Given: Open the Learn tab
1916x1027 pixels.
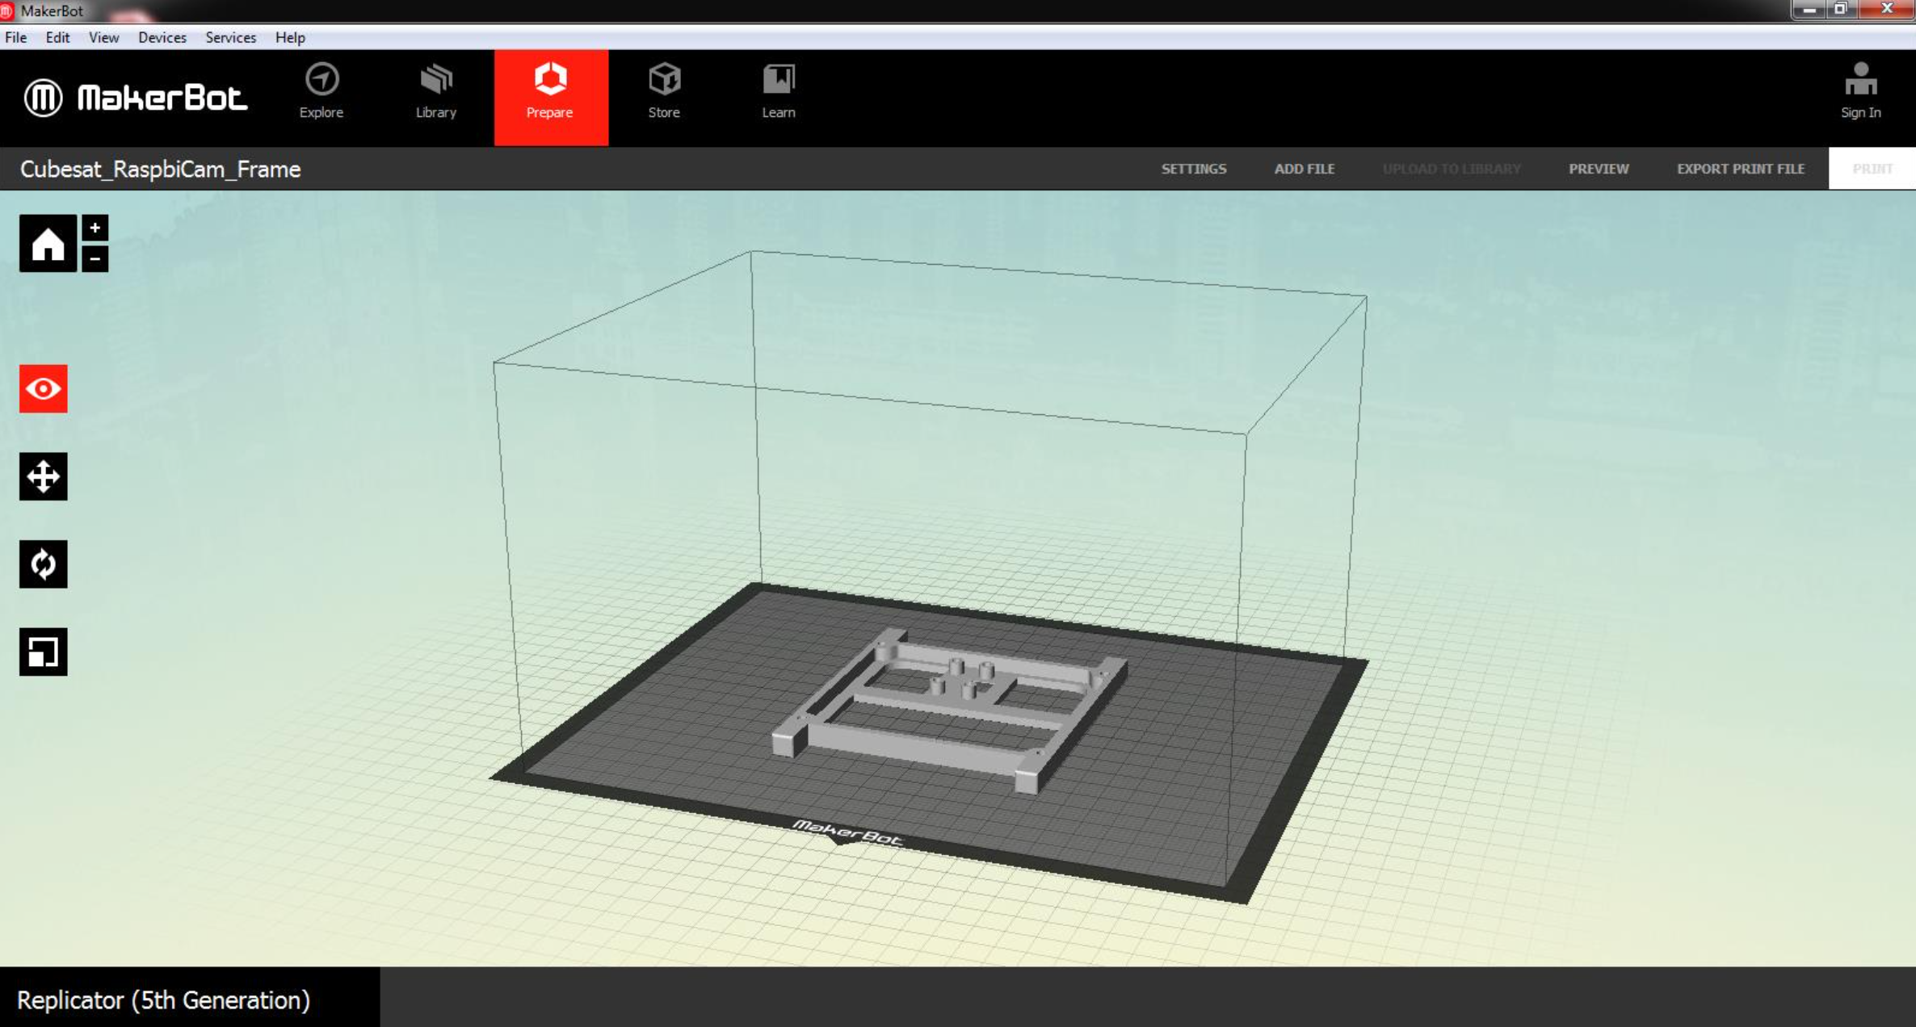Looking at the screenshot, I should 779,91.
